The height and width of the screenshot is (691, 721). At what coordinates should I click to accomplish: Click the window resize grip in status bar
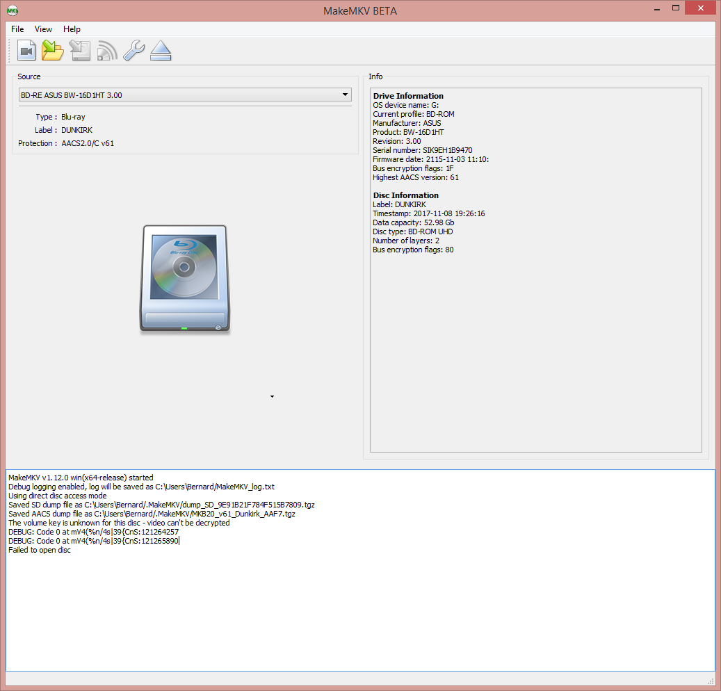point(711,681)
